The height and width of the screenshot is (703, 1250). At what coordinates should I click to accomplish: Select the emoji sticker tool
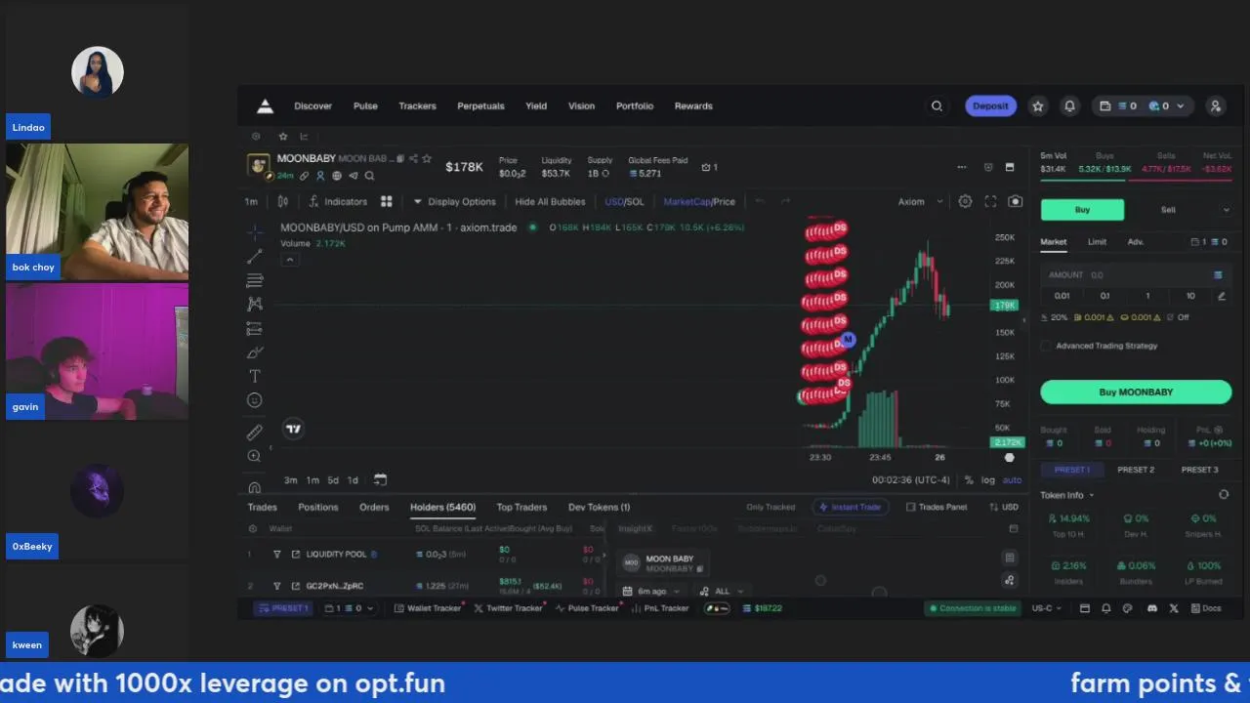click(255, 400)
